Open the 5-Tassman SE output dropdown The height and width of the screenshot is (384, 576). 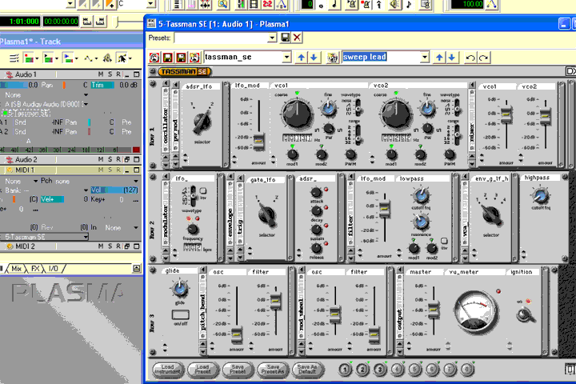pyautogui.click(x=86, y=237)
